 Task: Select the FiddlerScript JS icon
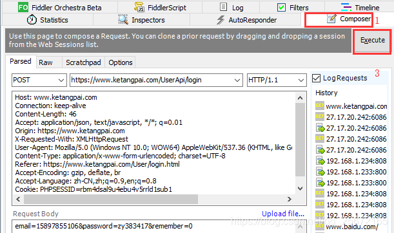coord(139,7)
